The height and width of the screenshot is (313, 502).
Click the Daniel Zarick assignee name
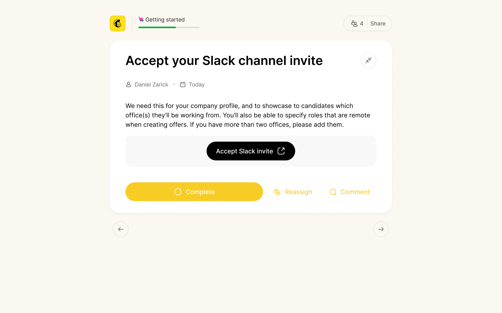coord(151,85)
